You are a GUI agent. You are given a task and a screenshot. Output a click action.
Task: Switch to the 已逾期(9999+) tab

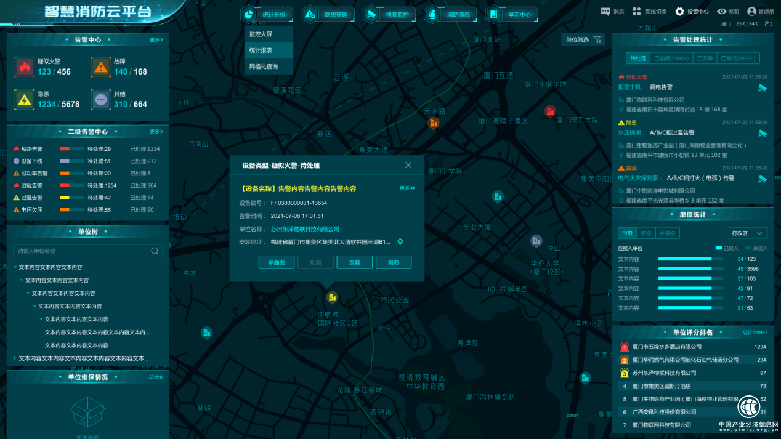(671, 58)
